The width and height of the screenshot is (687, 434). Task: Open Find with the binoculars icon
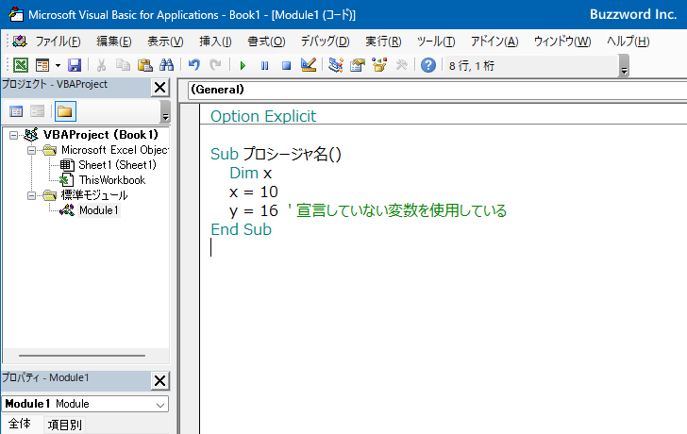(x=166, y=65)
